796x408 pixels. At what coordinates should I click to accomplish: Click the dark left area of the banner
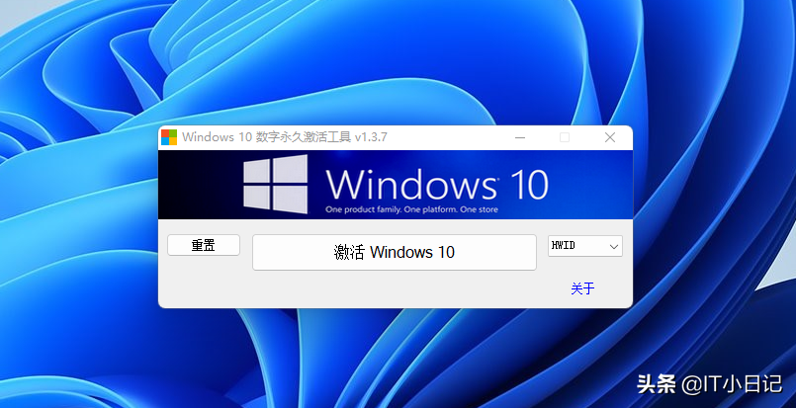(x=198, y=184)
